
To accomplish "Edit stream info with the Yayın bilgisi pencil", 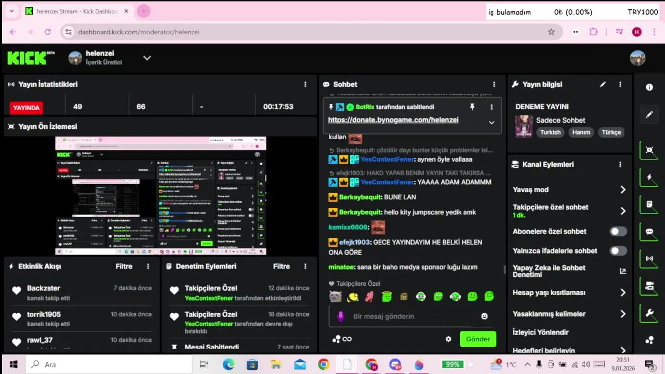I will pos(603,84).
